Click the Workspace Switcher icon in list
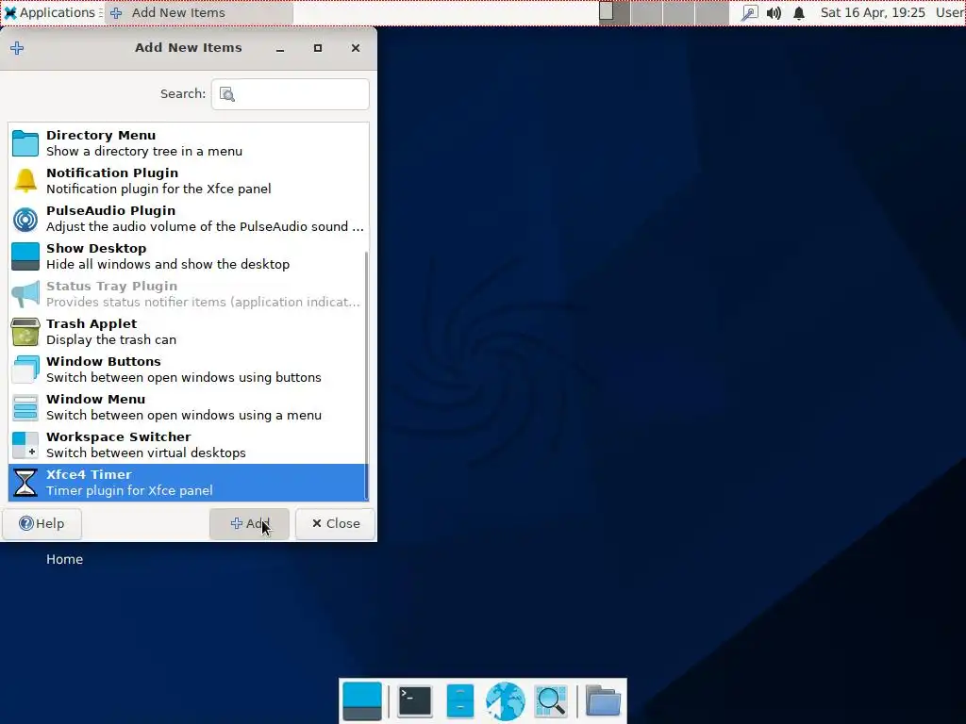The height and width of the screenshot is (724, 966). click(25, 445)
